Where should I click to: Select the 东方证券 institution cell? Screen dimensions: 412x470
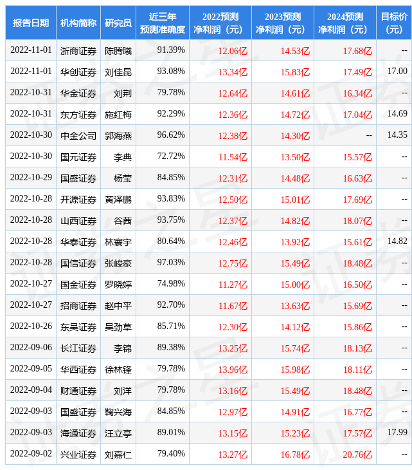(78, 115)
